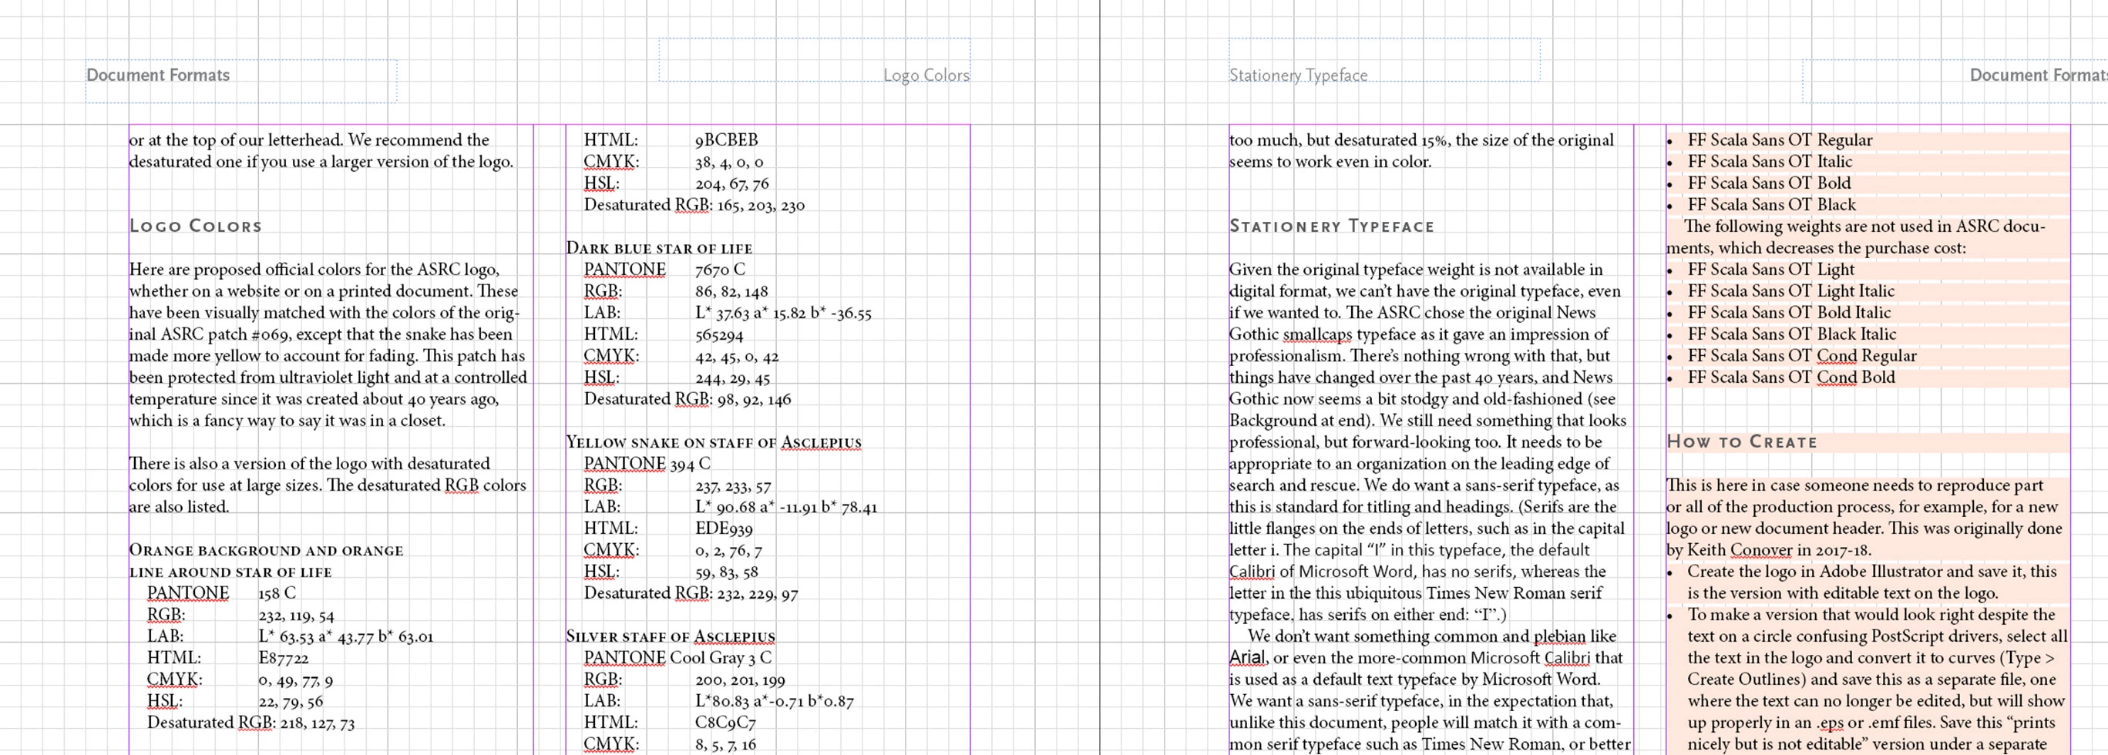This screenshot has height=755, width=2108.
Task: Click 'Silver staff of Asclepius' subheading
Action: [671, 636]
